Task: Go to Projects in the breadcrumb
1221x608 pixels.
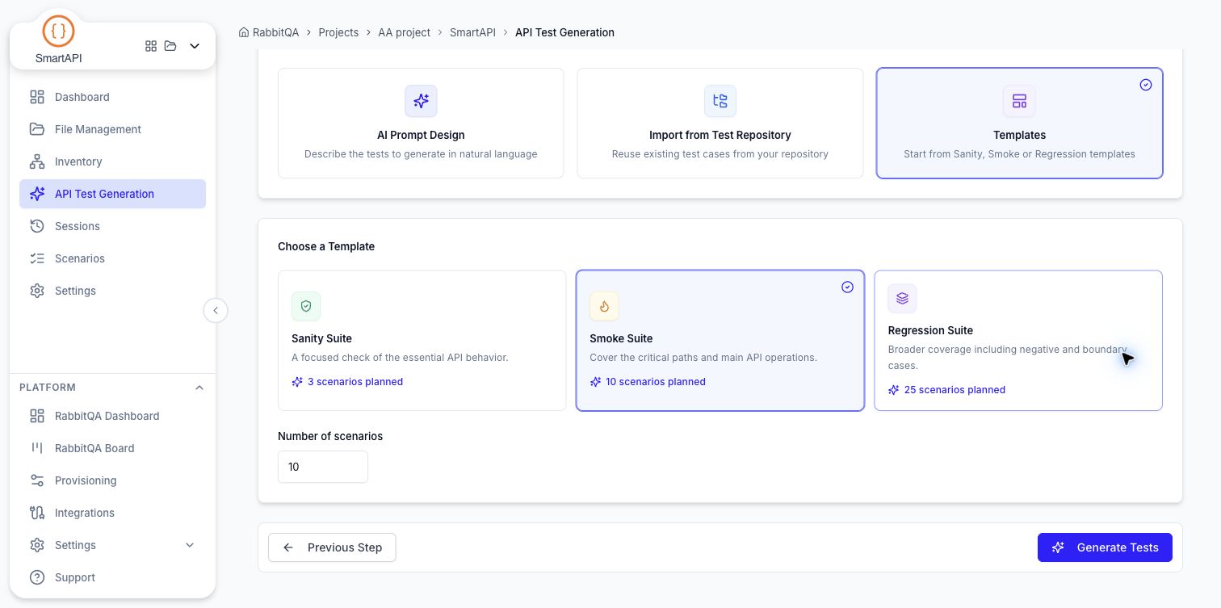Action: click(x=338, y=32)
